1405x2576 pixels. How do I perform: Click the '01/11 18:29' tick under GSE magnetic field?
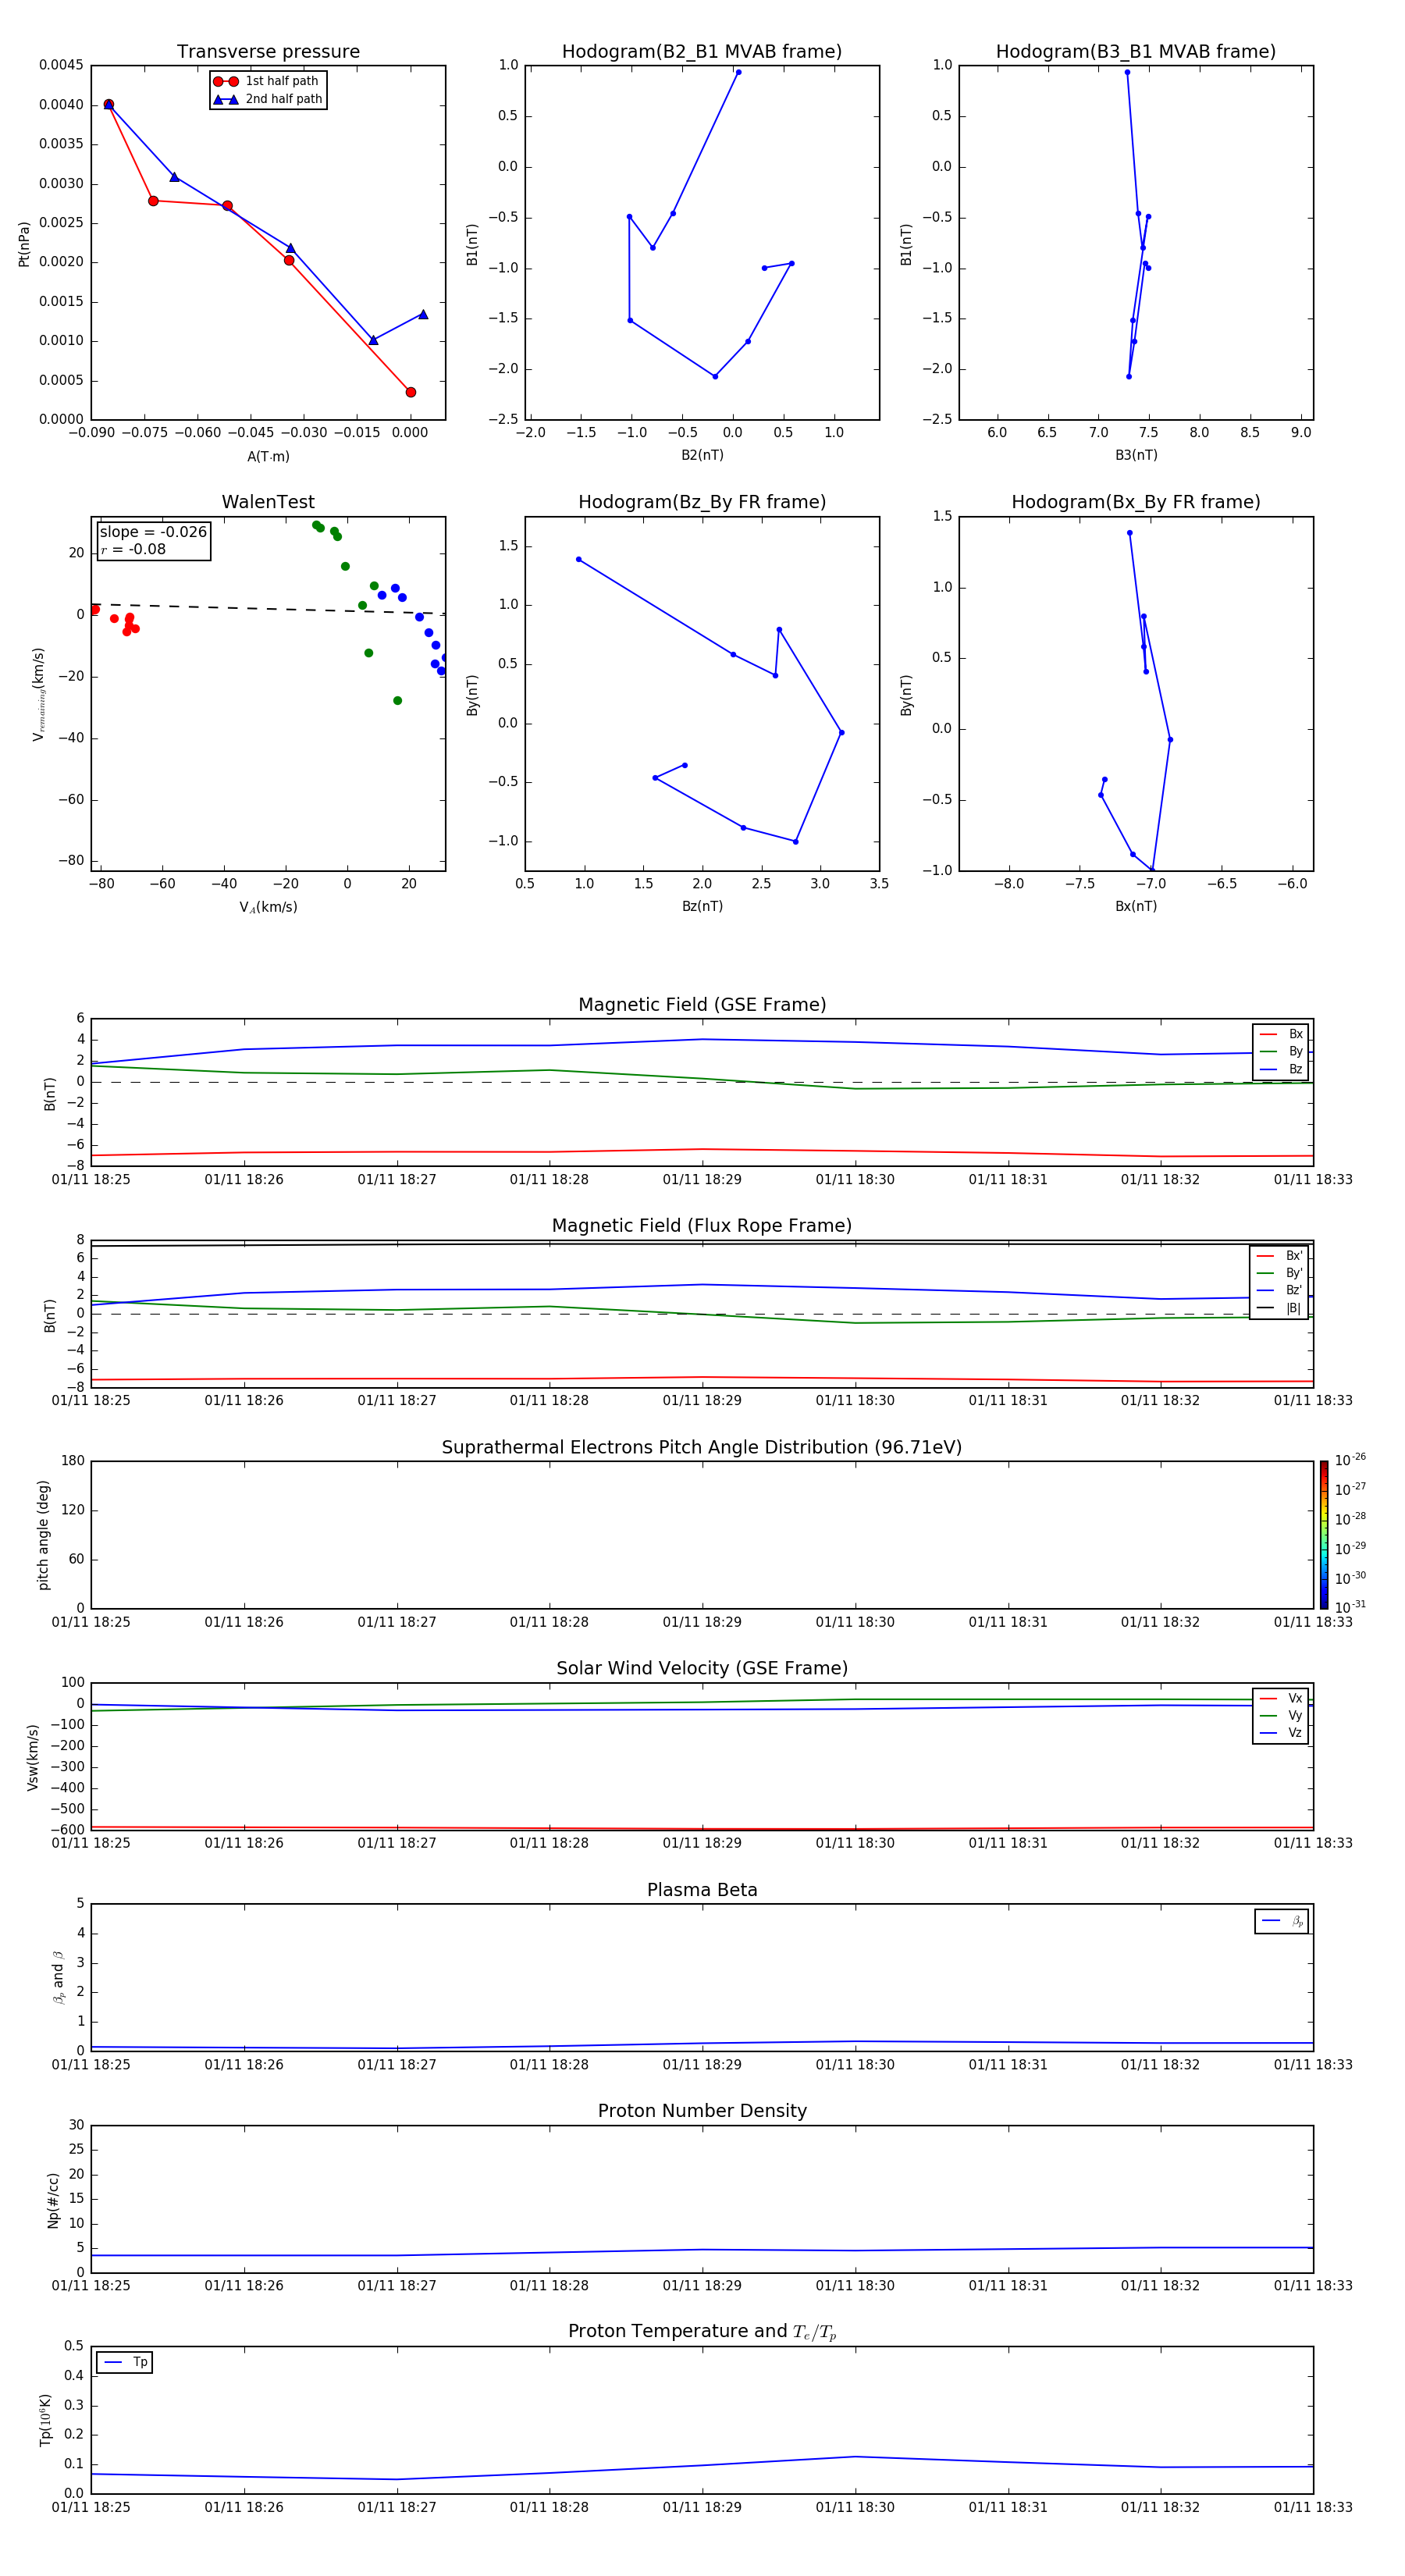tap(702, 1180)
